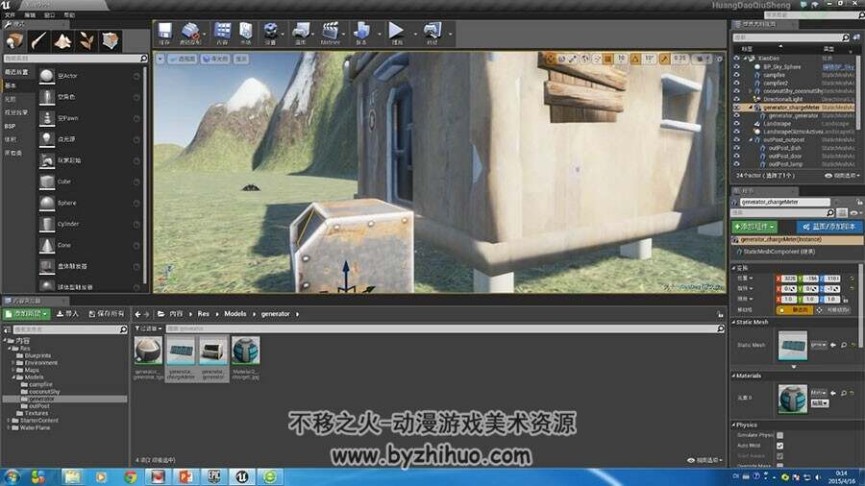865x486 pixels.
Task: Toggle grid snapping in viewport toolbar
Action: [x=608, y=59]
